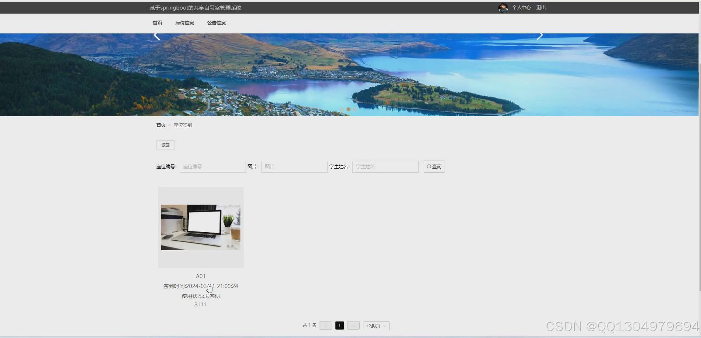Open 个人中心 from the header menu
This screenshot has width=701, height=338.
click(521, 7)
